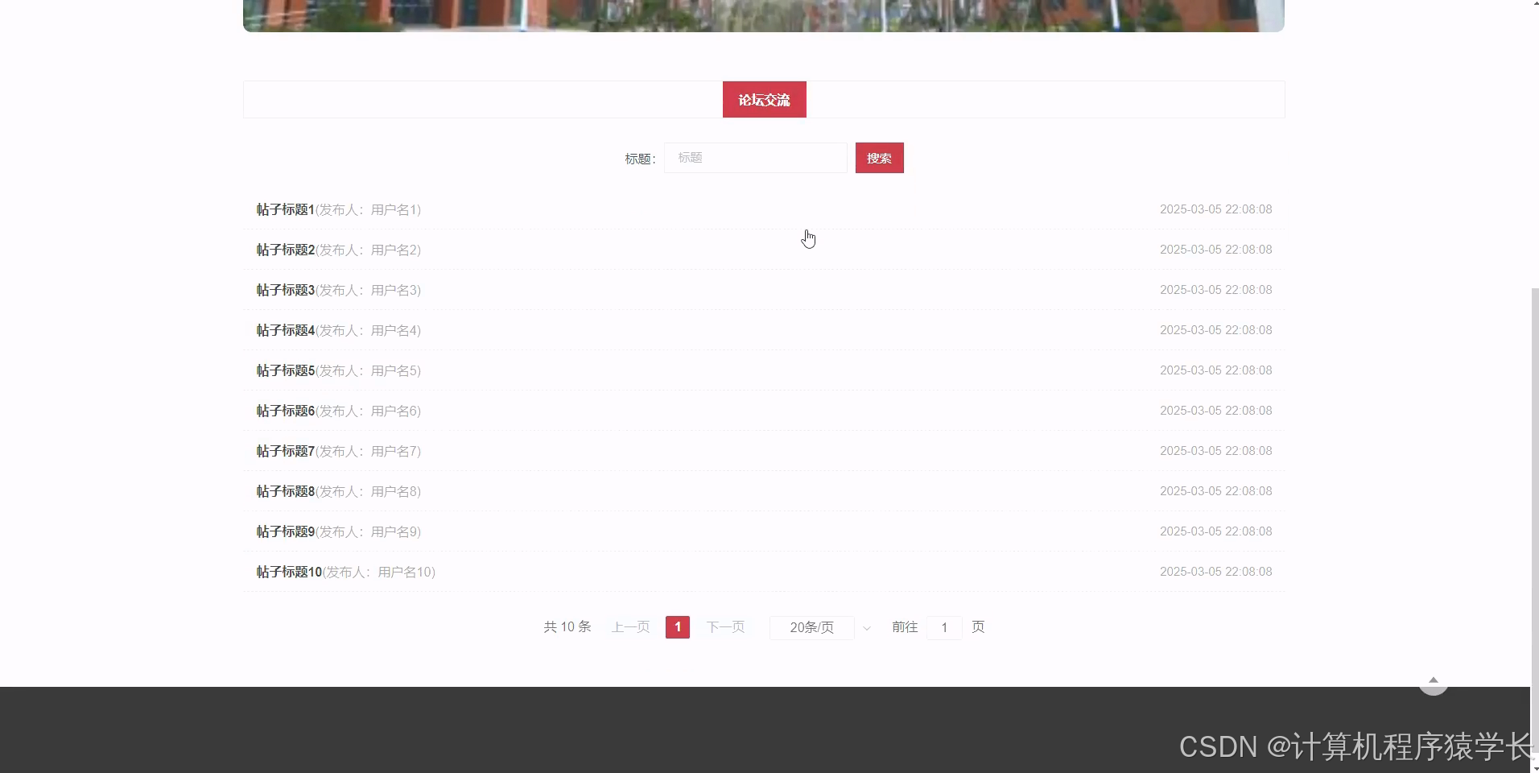
Task: Go to the next page with 下一页
Action: tap(724, 626)
